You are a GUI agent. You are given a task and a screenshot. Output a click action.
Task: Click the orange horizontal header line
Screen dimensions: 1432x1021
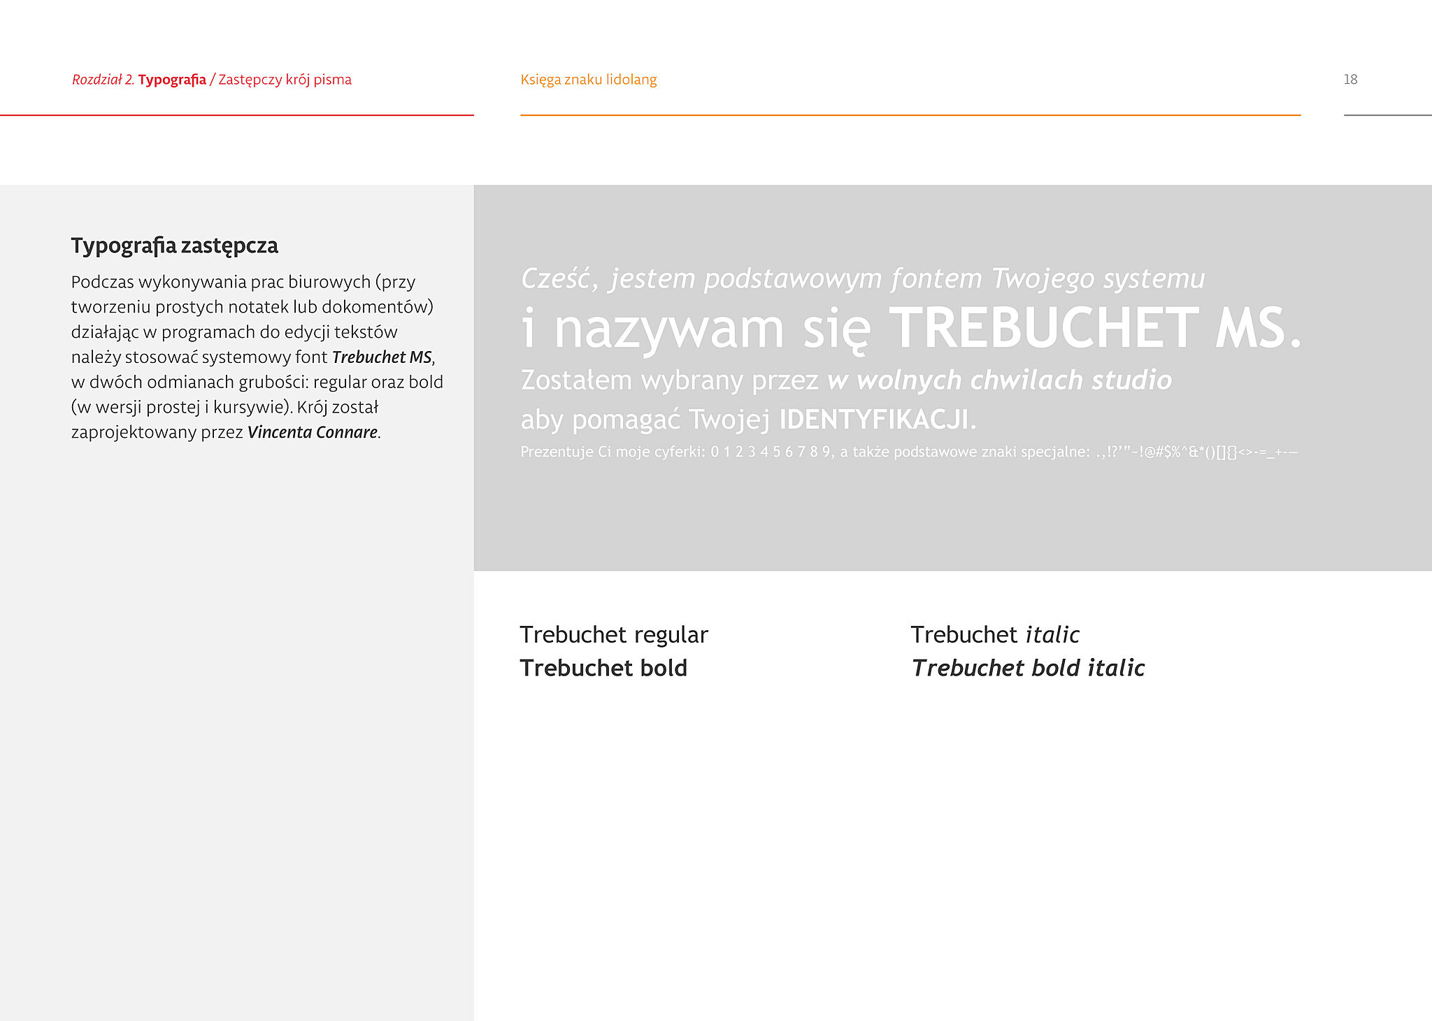coord(909,115)
